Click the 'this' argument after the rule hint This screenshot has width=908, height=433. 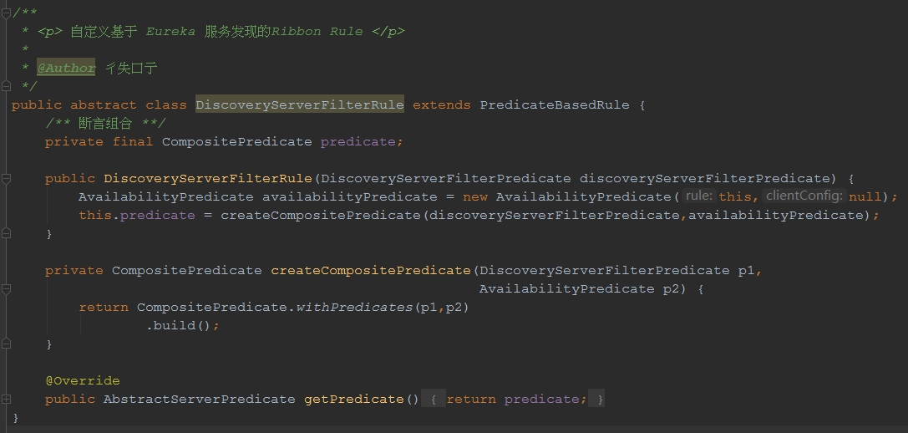[x=735, y=197]
